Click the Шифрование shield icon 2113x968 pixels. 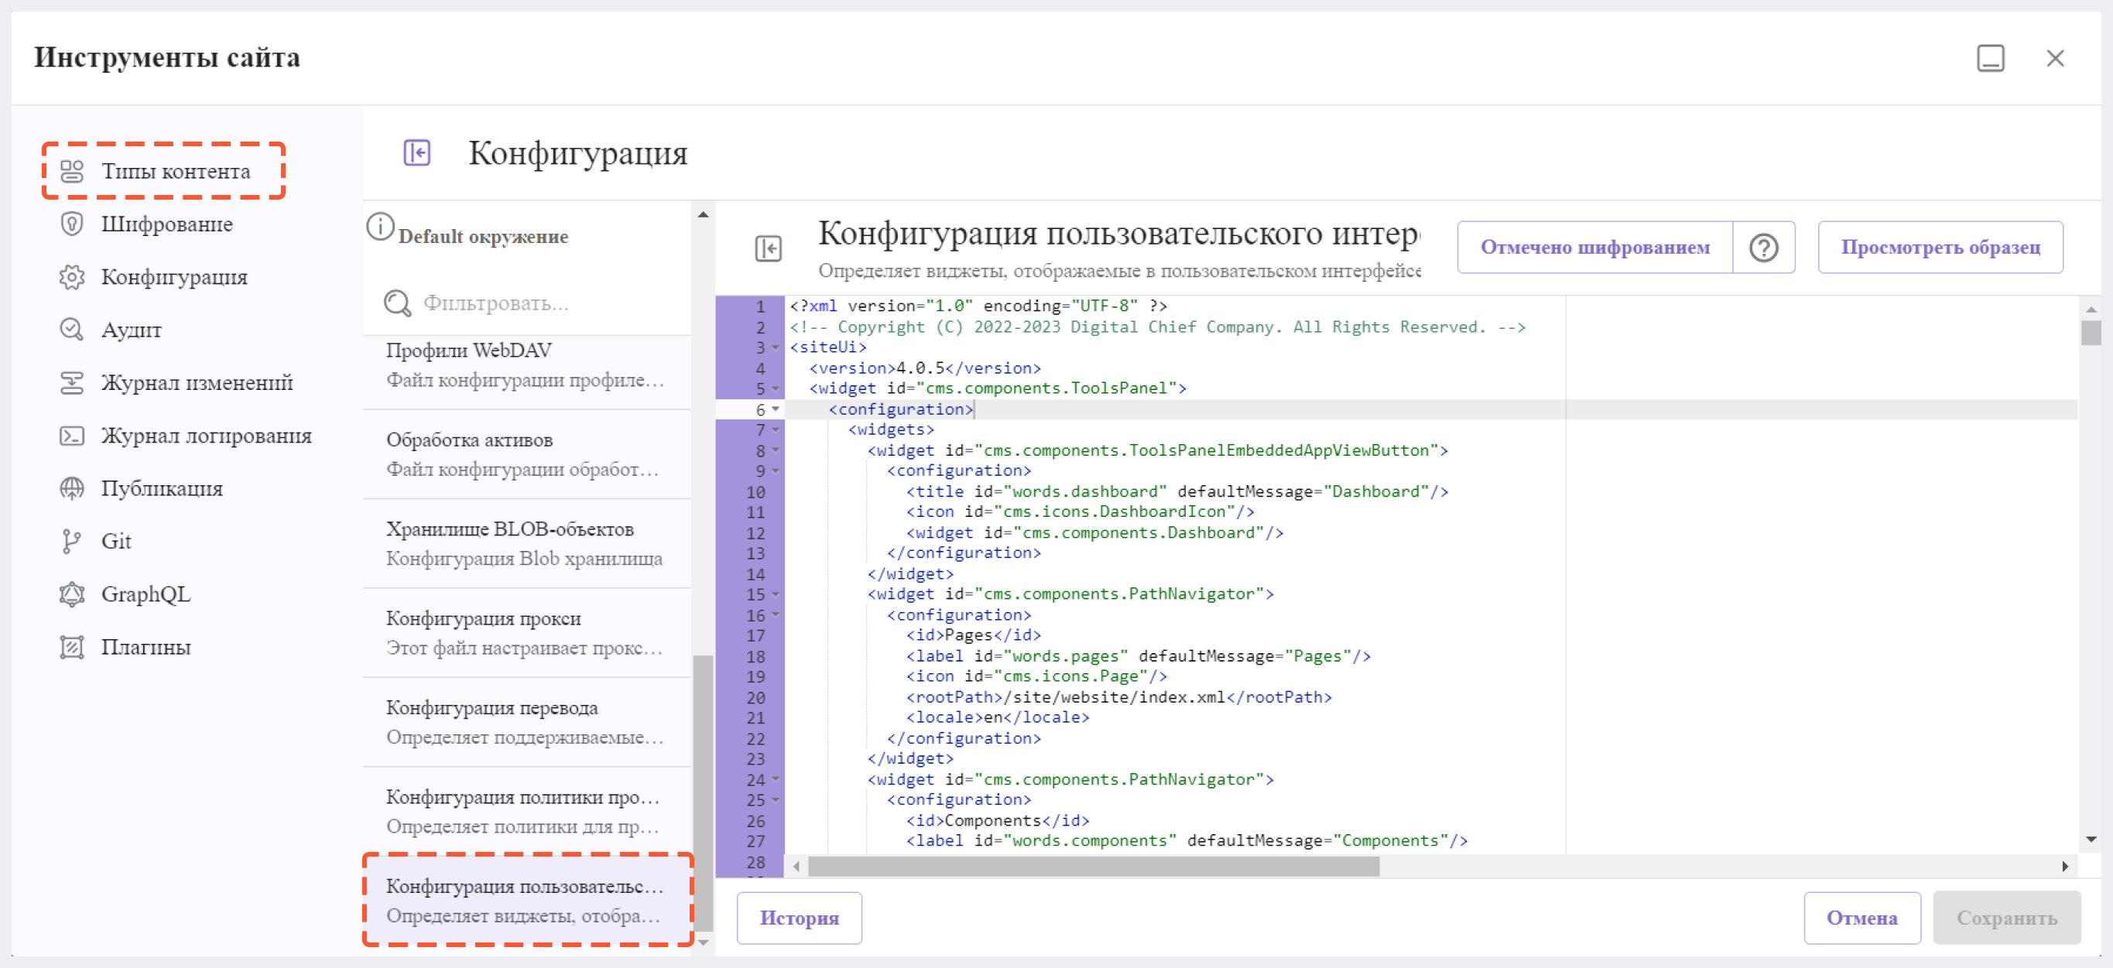[x=72, y=224]
